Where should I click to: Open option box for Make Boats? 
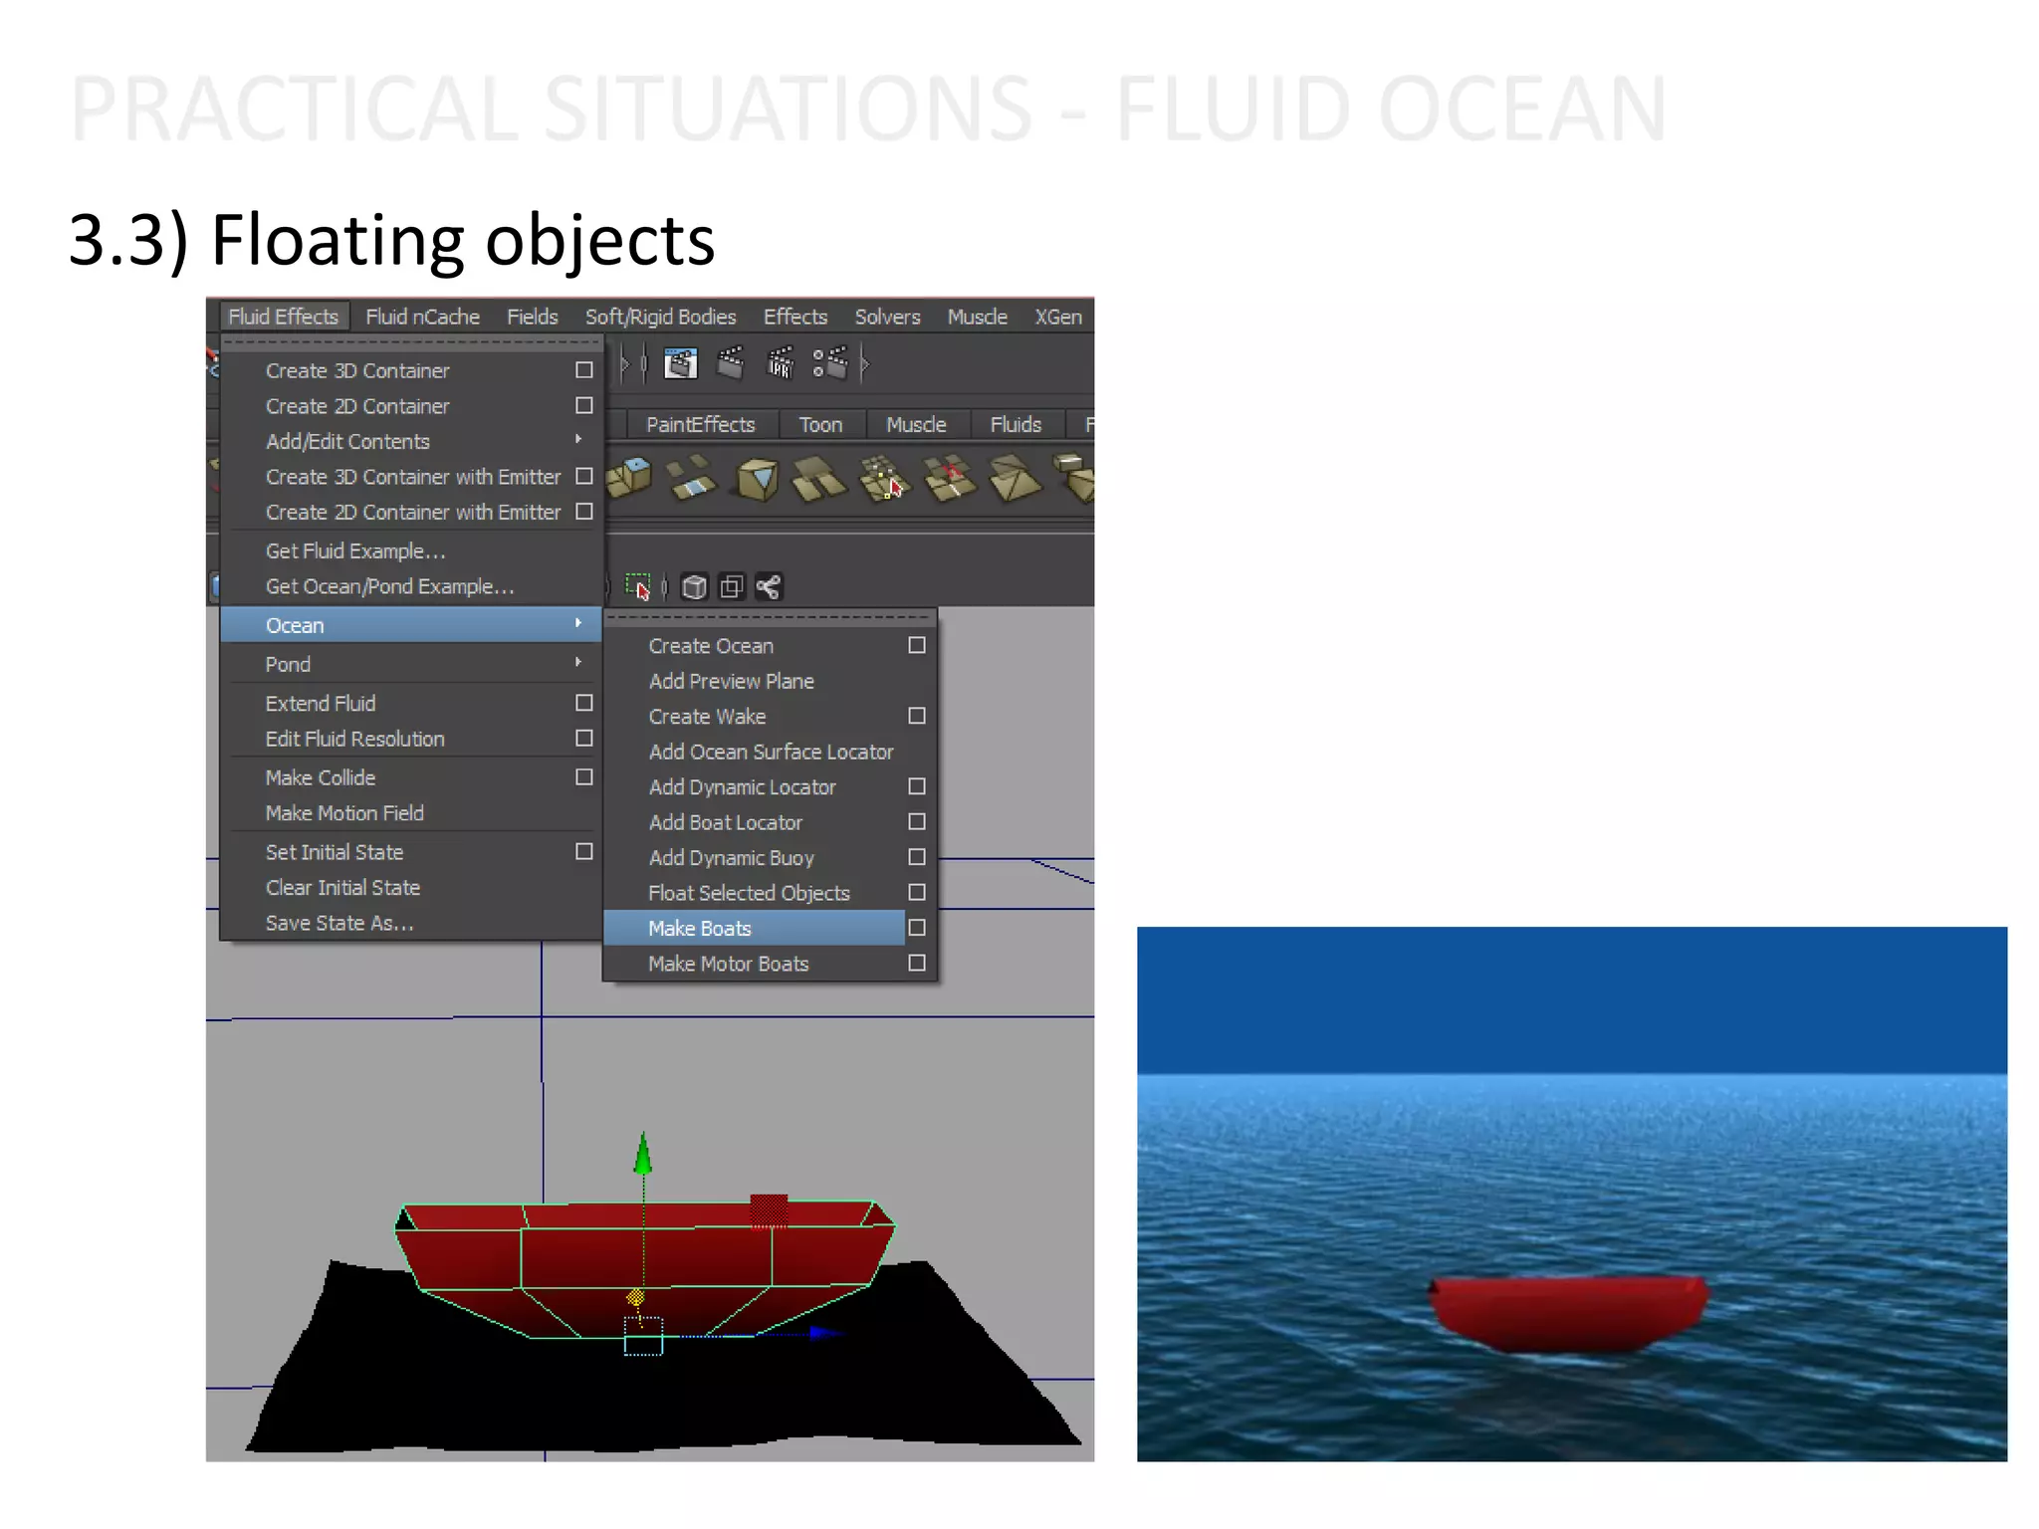(x=917, y=929)
